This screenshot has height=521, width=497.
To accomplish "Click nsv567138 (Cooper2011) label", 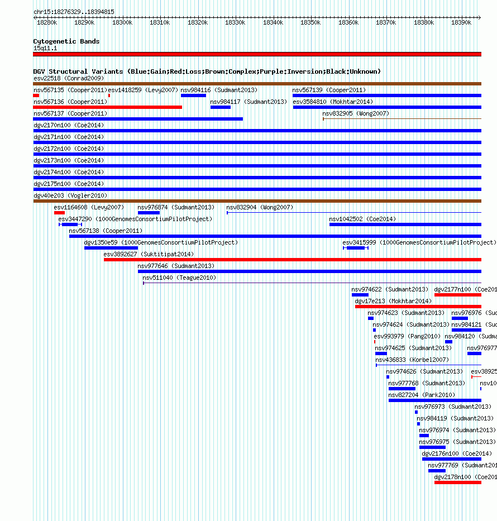I will [x=106, y=231].
